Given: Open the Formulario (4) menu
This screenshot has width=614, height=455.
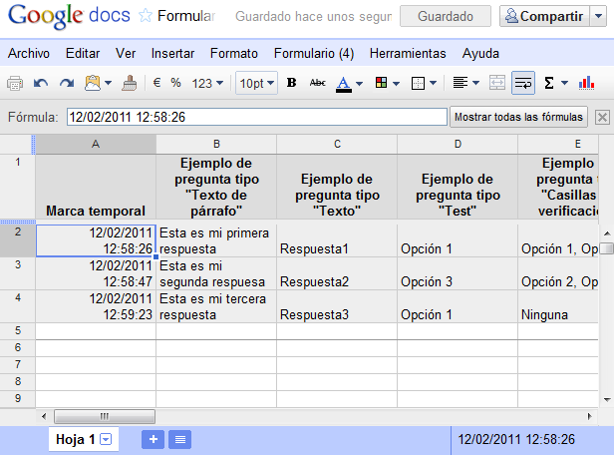Looking at the screenshot, I should [314, 53].
